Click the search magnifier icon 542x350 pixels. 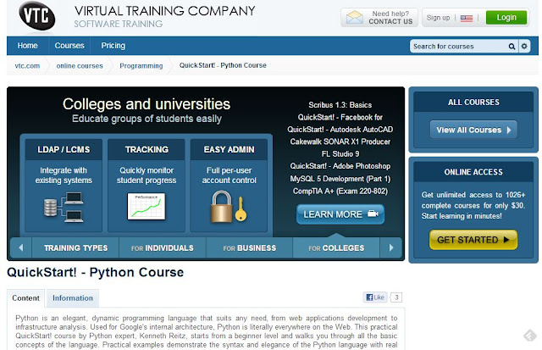coord(512,47)
